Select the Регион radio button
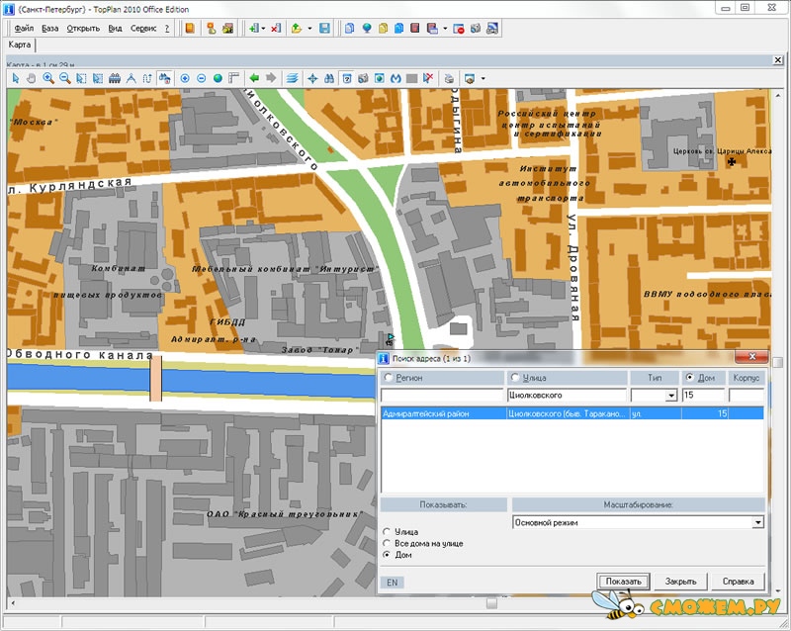The width and height of the screenshot is (791, 631). pos(388,378)
